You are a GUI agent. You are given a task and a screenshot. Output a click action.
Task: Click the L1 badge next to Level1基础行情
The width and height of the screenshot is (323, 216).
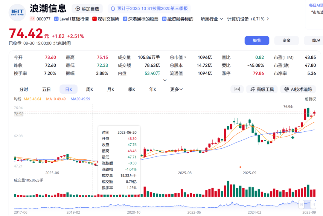point(56,19)
